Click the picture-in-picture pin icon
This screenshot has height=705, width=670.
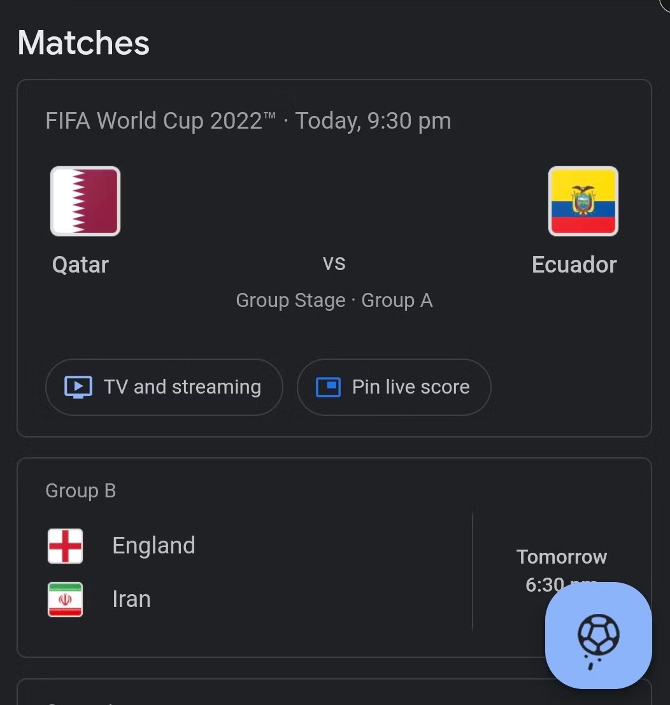(x=328, y=387)
